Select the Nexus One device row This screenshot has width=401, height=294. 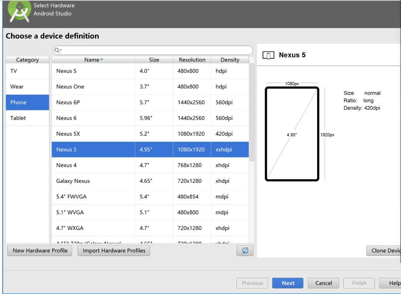click(150, 87)
